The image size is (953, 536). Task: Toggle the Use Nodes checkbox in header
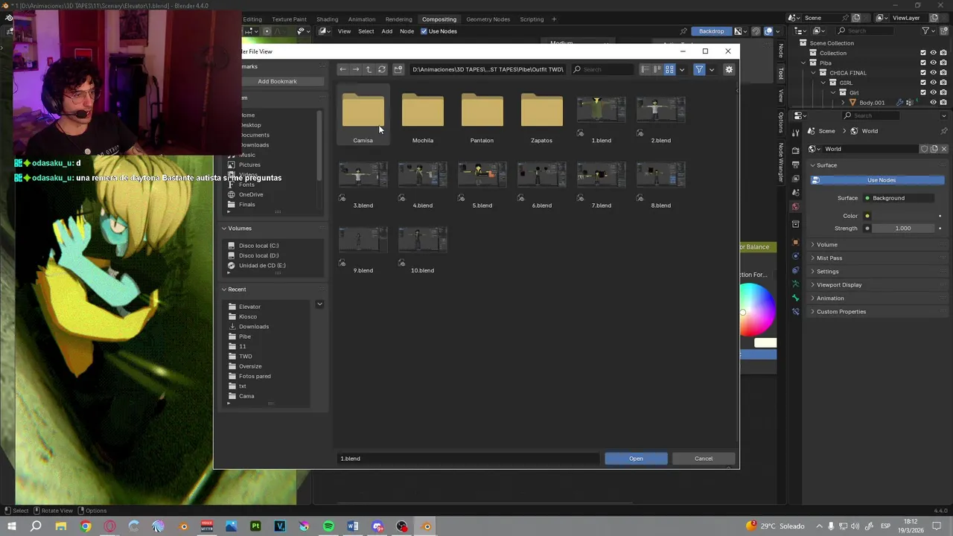424,31
